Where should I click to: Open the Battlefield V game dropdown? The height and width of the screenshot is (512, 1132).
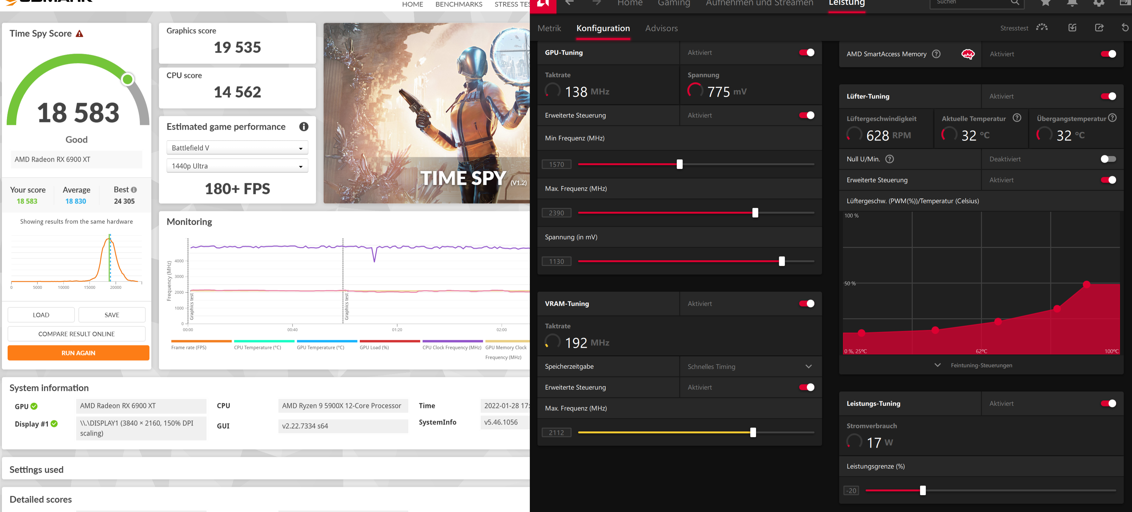coord(237,148)
